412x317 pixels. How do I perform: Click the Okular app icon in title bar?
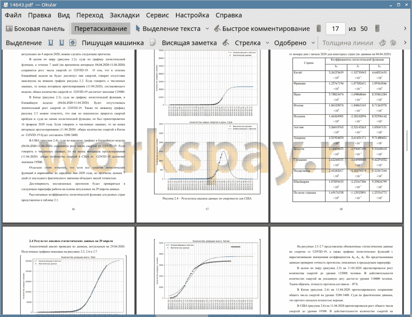(x=5, y=5)
